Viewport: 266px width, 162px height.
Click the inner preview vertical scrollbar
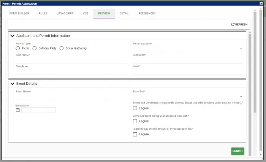pos(250,76)
